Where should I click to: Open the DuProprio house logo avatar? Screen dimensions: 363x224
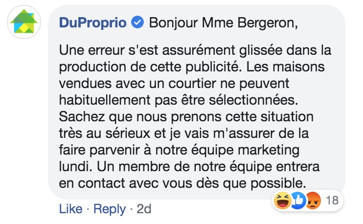pyautogui.click(x=24, y=22)
